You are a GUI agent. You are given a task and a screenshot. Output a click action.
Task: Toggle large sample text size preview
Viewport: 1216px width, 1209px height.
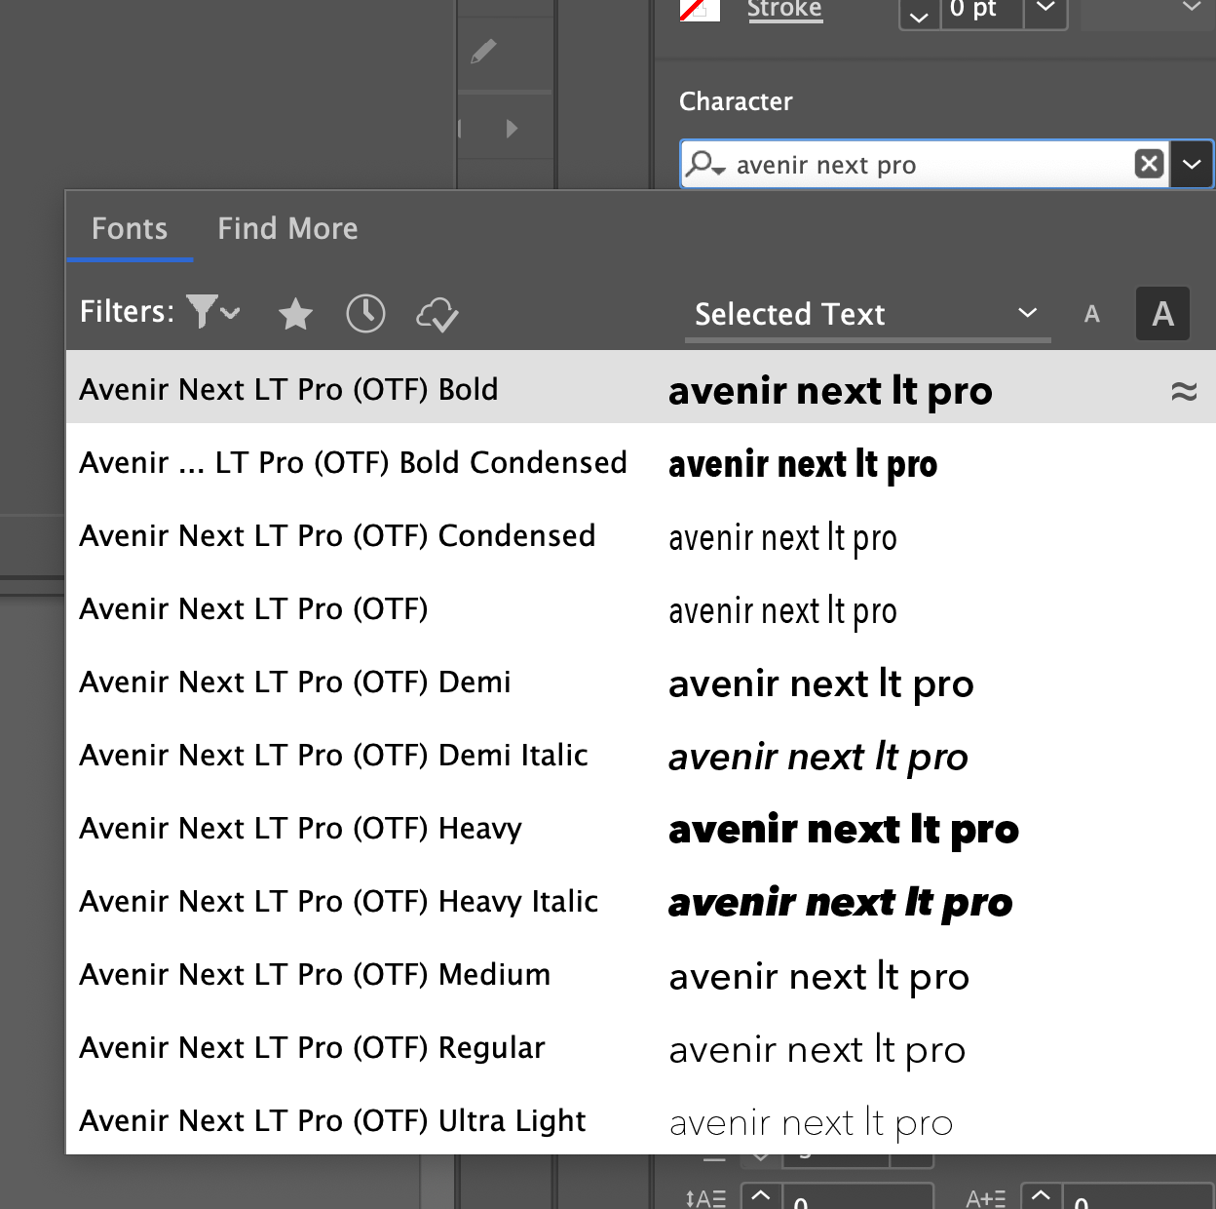point(1161,314)
